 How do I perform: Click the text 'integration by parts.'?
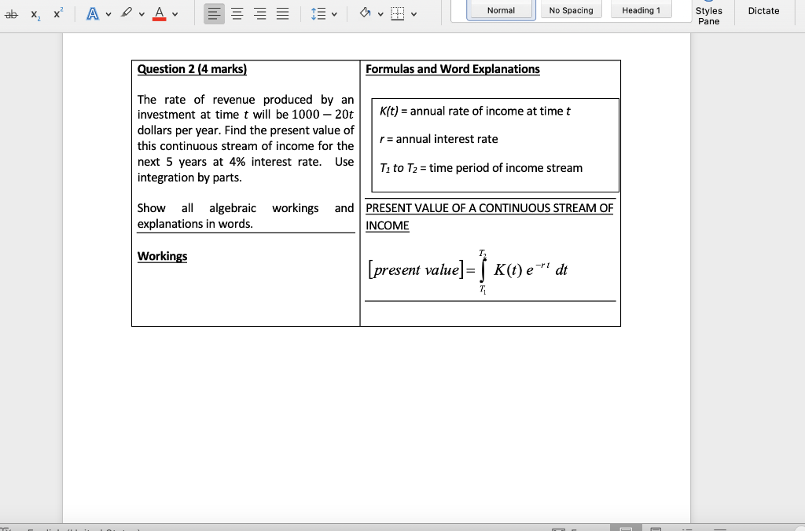189,178
